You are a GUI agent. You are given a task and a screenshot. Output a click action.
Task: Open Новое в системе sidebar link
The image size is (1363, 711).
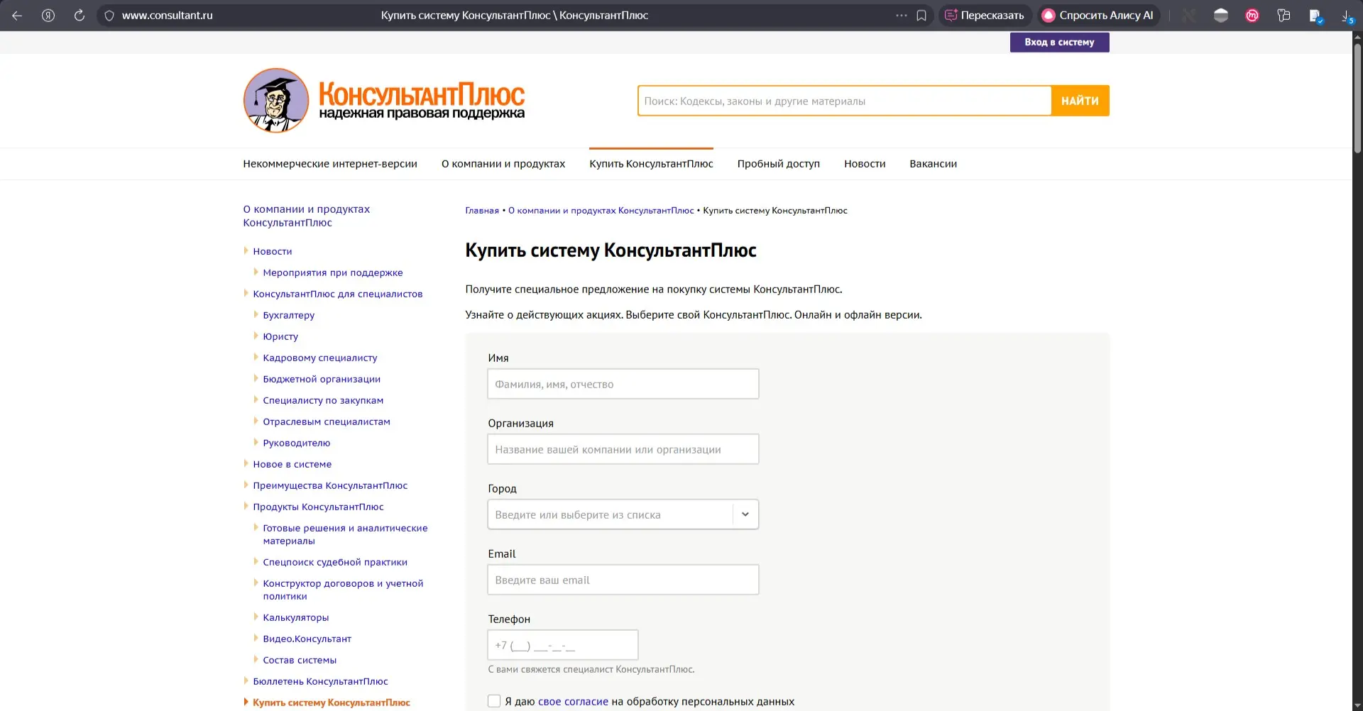[292, 464]
